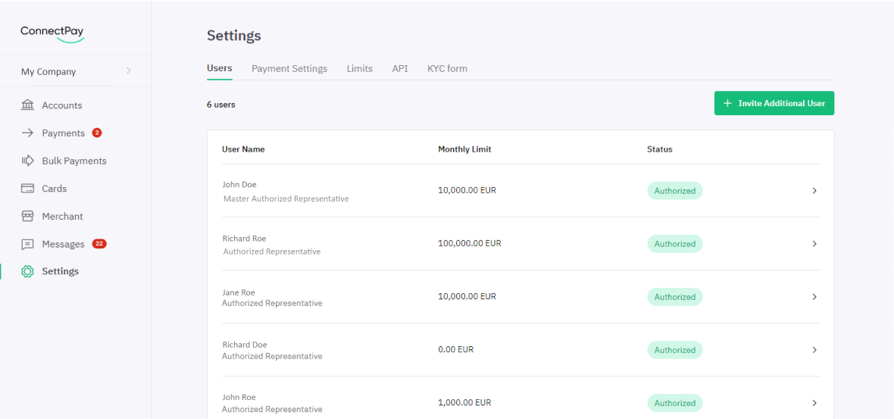The height and width of the screenshot is (419, 894).
Task: Open John Doe row chevron
Action: click(814, 190)
